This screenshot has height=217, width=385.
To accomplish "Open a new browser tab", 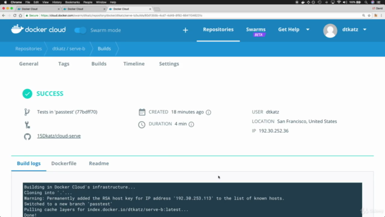I will tap(157, 9).
